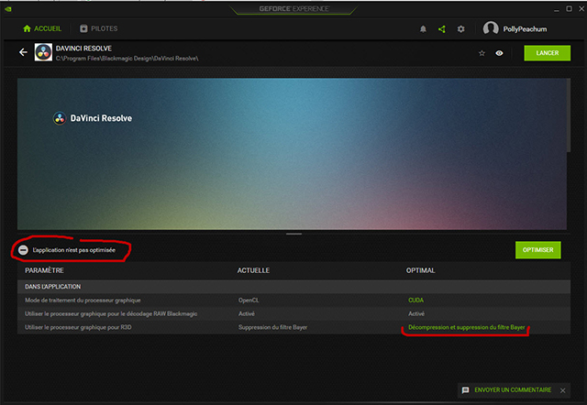Click the DANS L'APPLICATION section row

point(293,287)
